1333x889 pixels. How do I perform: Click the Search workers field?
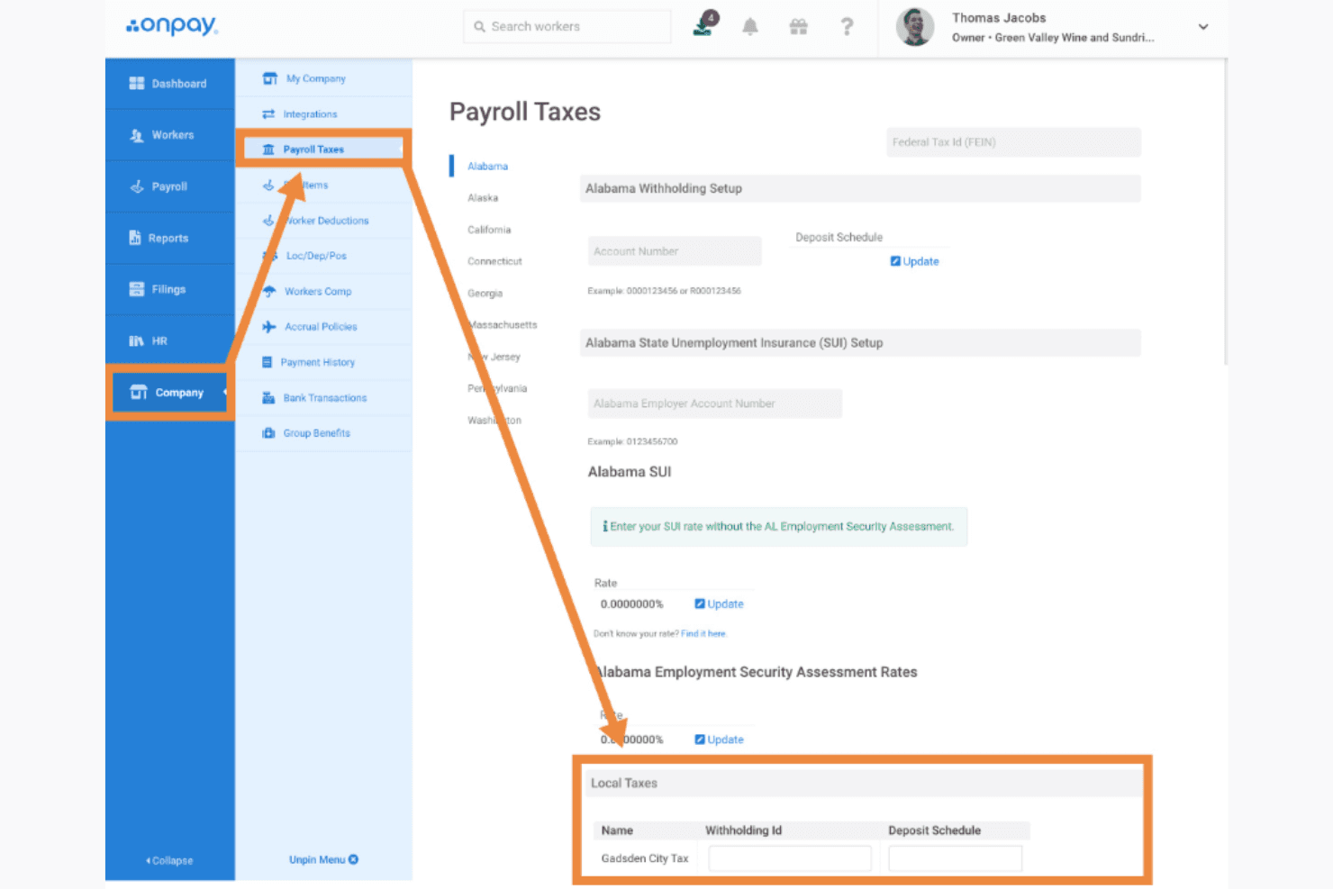(567, 27)
